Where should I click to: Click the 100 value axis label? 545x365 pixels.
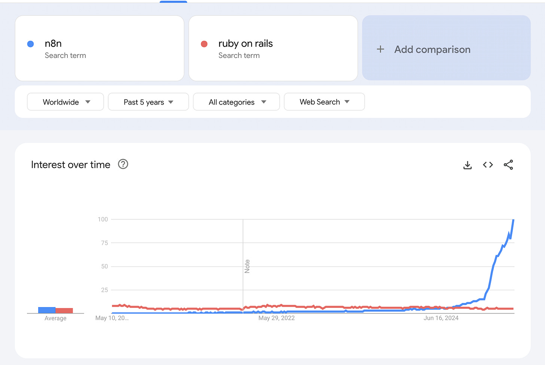coord(103,219)
